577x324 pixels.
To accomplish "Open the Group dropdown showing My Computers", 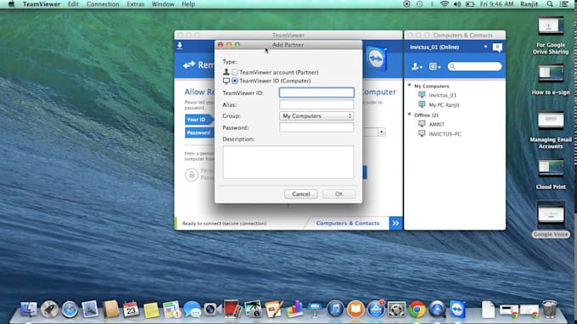I will point(317,116).
